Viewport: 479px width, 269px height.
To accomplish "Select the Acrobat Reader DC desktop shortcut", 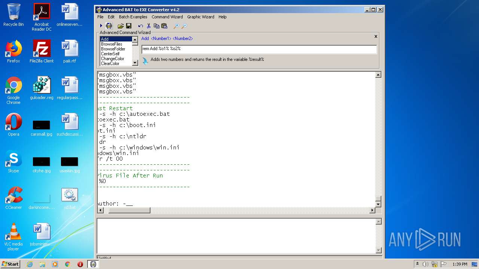I will tap(42, 17).
